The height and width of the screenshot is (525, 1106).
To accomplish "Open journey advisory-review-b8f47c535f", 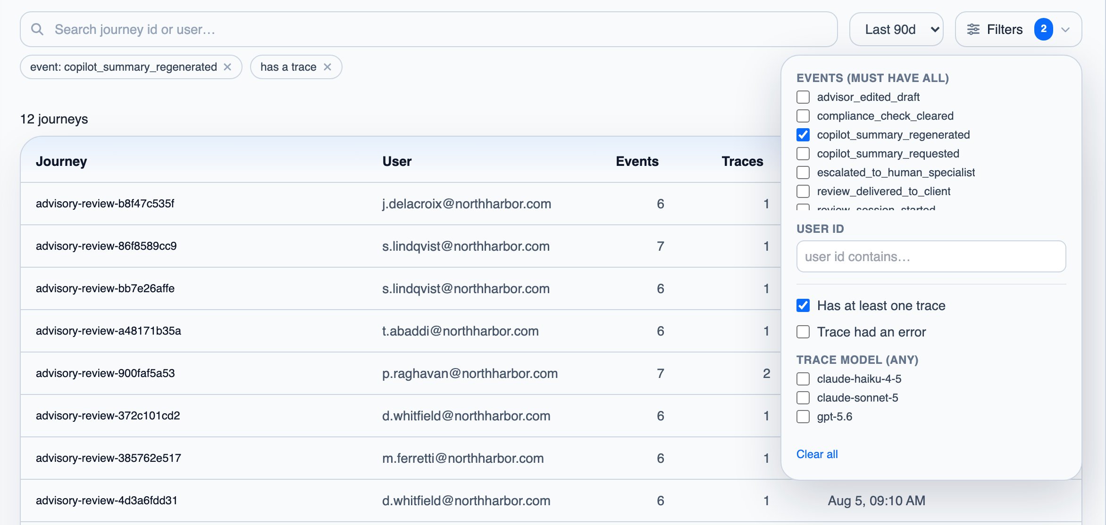I will pos(105,204).
